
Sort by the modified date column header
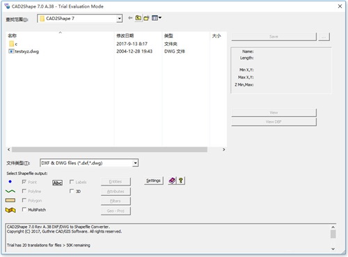pos(138,35)
